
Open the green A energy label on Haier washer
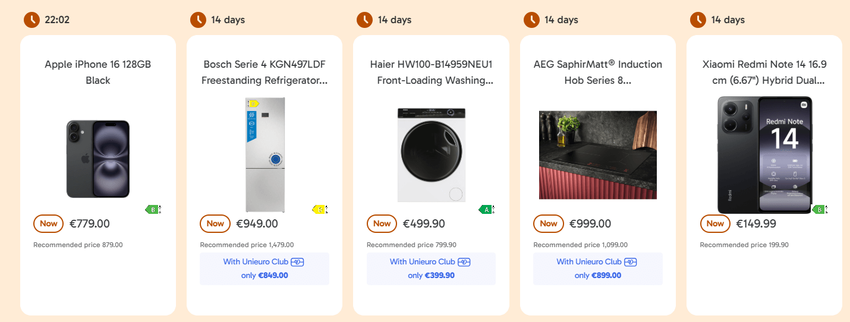[486, 209]
